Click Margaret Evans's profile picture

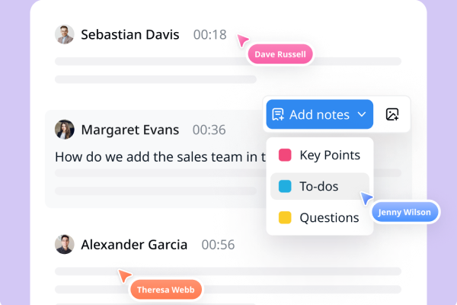[x=65, y=130]
